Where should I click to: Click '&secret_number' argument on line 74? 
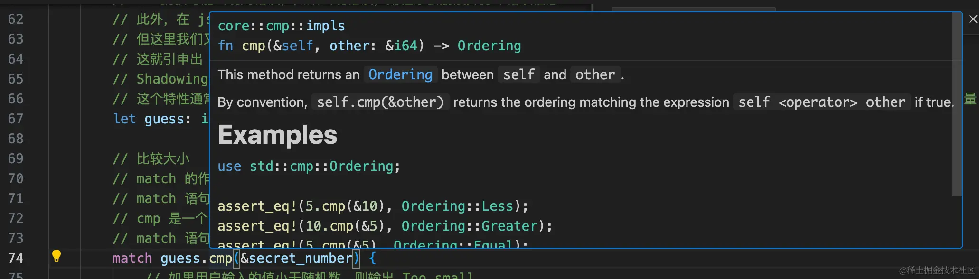point(296,258)
